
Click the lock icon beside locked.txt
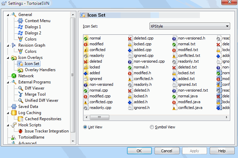pos(175,73)
